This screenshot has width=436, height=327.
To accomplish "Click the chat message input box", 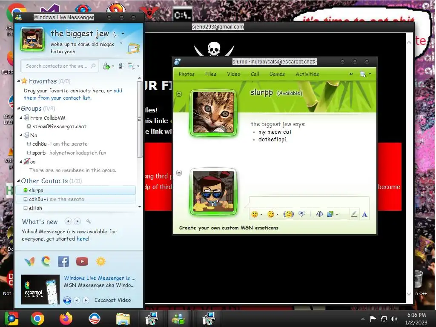I will [x=309, y=201].
